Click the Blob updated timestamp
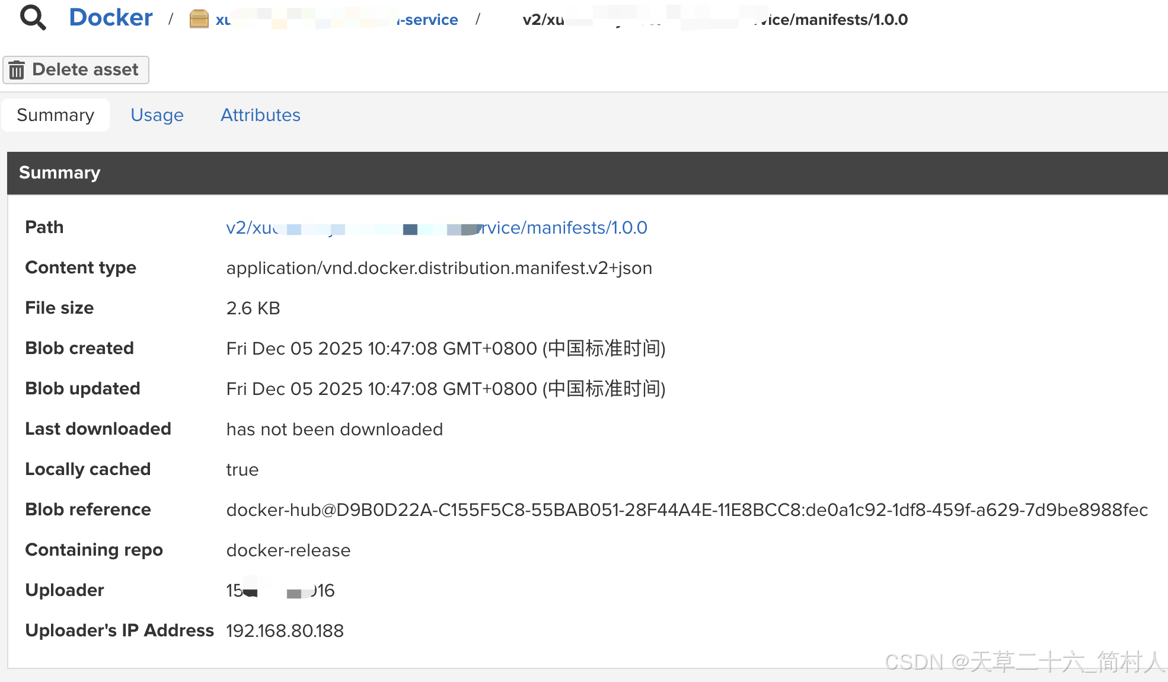Viewport: 1168px width, 682px height. coord(445,389)
